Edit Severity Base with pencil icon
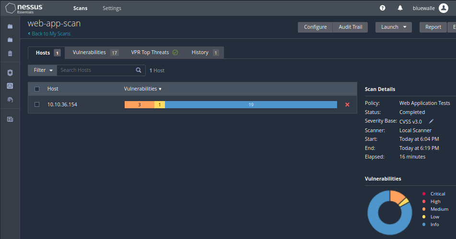Viewport: 456px width, 239px height. coord(431,121)
